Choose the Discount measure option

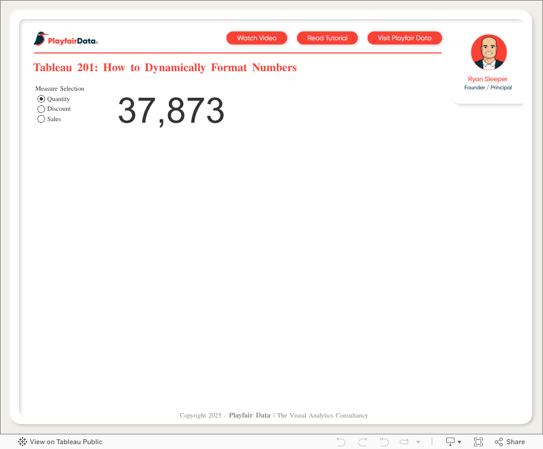coord(41,109)
